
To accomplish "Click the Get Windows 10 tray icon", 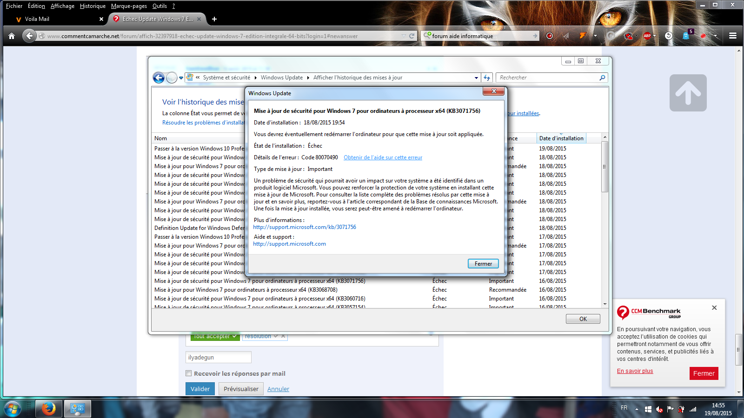I will pyautogui.click(x=648, y=409).
